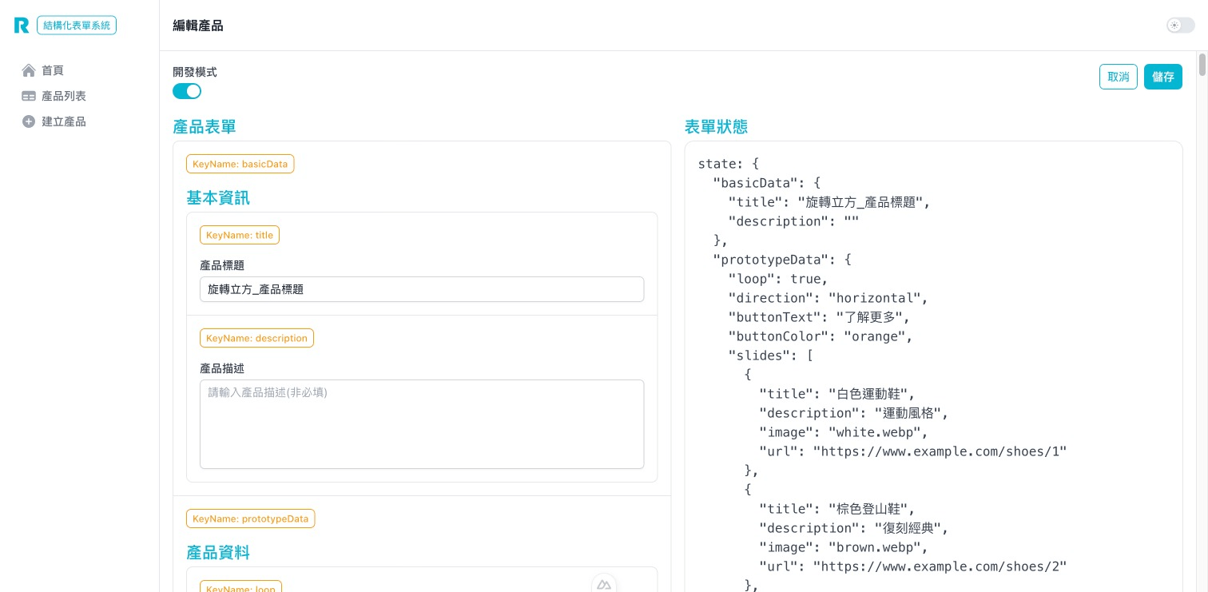The height and width of the screenshot is (592, 1208).
Task: Select 建立產品 in the sidebar
Action: coord(64,121)
